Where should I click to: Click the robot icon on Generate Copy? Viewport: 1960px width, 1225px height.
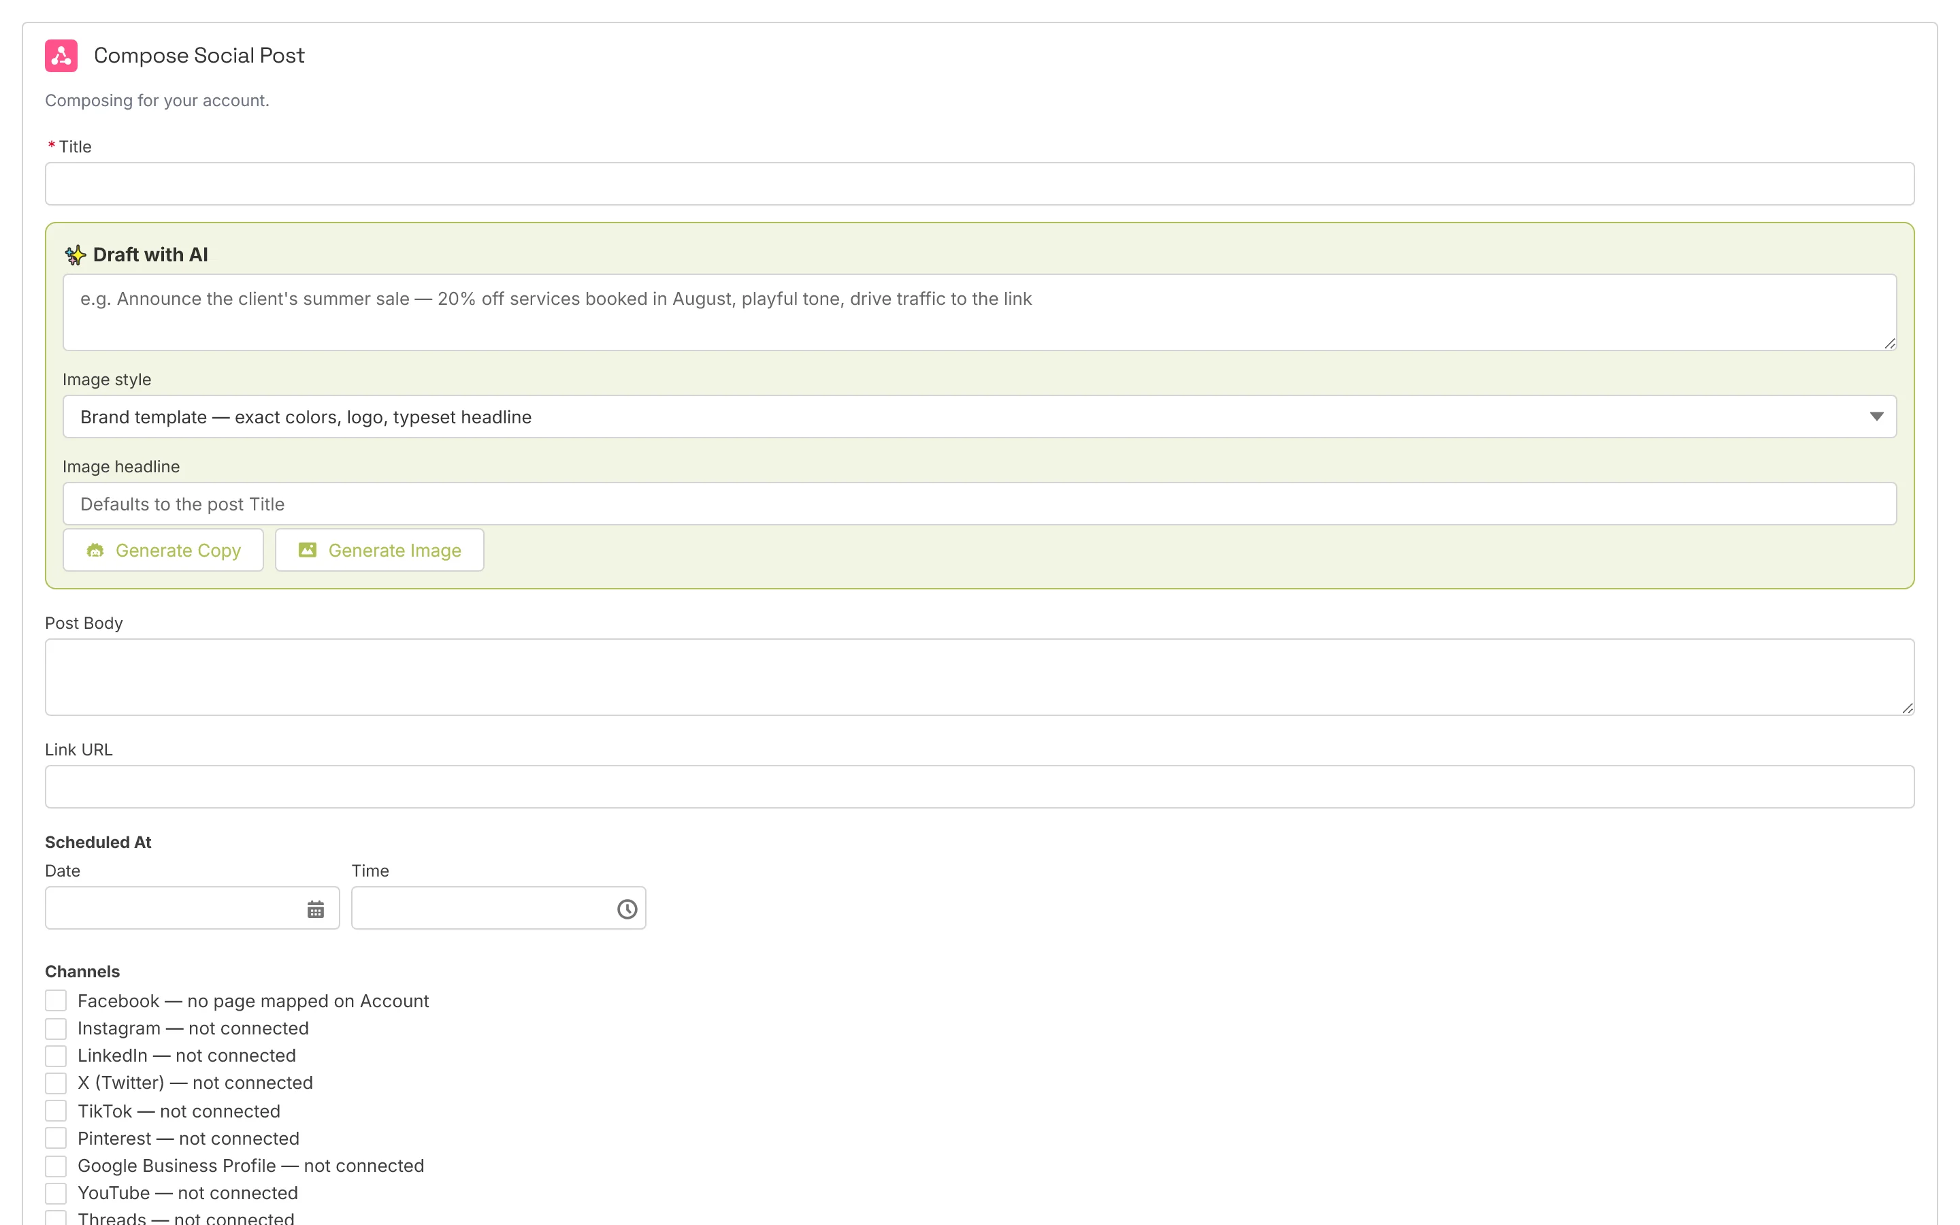click(95, 550)
